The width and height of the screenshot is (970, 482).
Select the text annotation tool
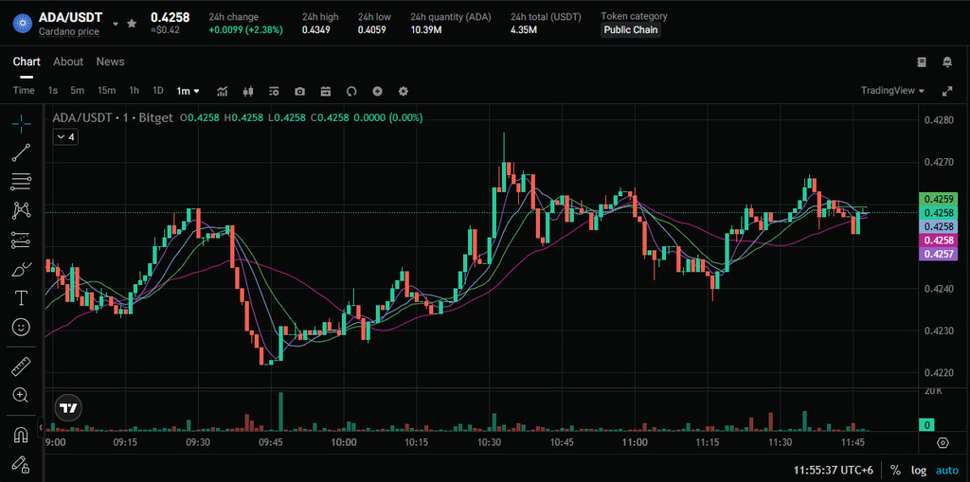point(21,297)
